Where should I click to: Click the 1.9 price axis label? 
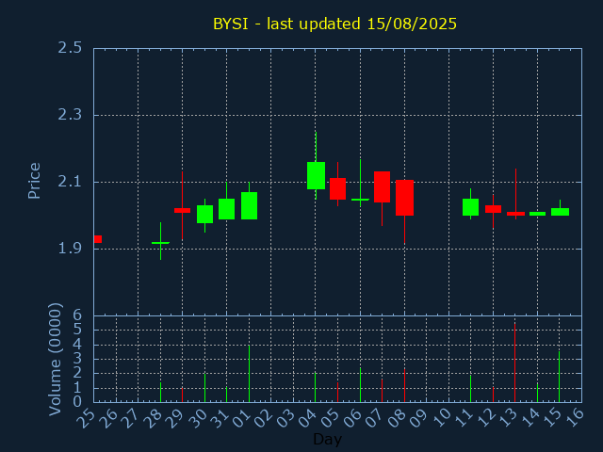coord(70,249)
